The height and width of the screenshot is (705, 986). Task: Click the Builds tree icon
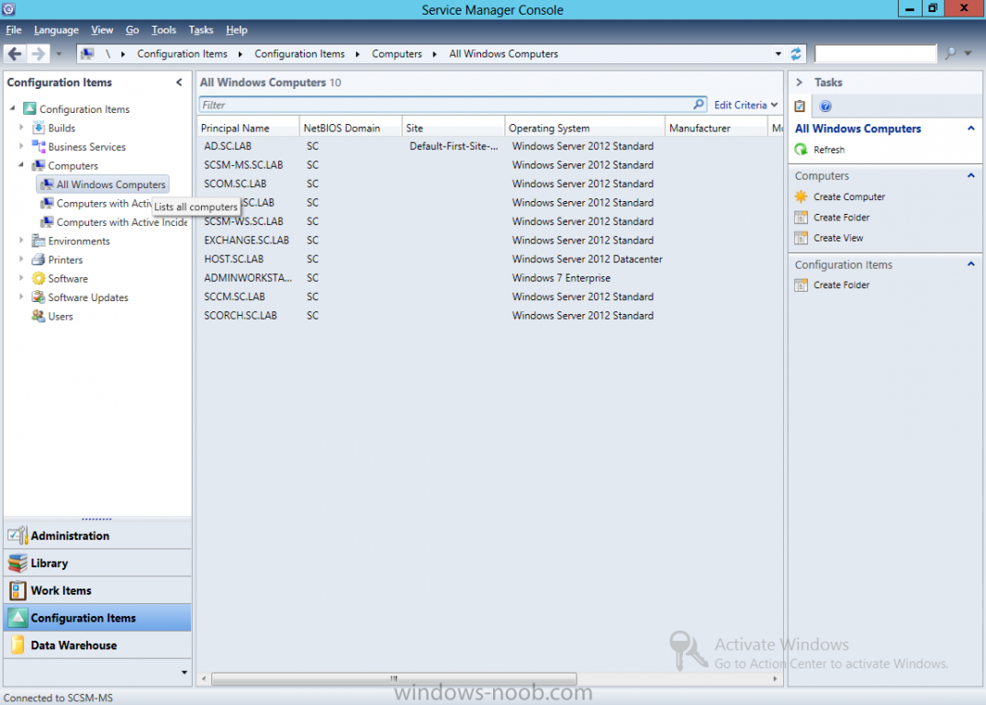click(39, 128)
